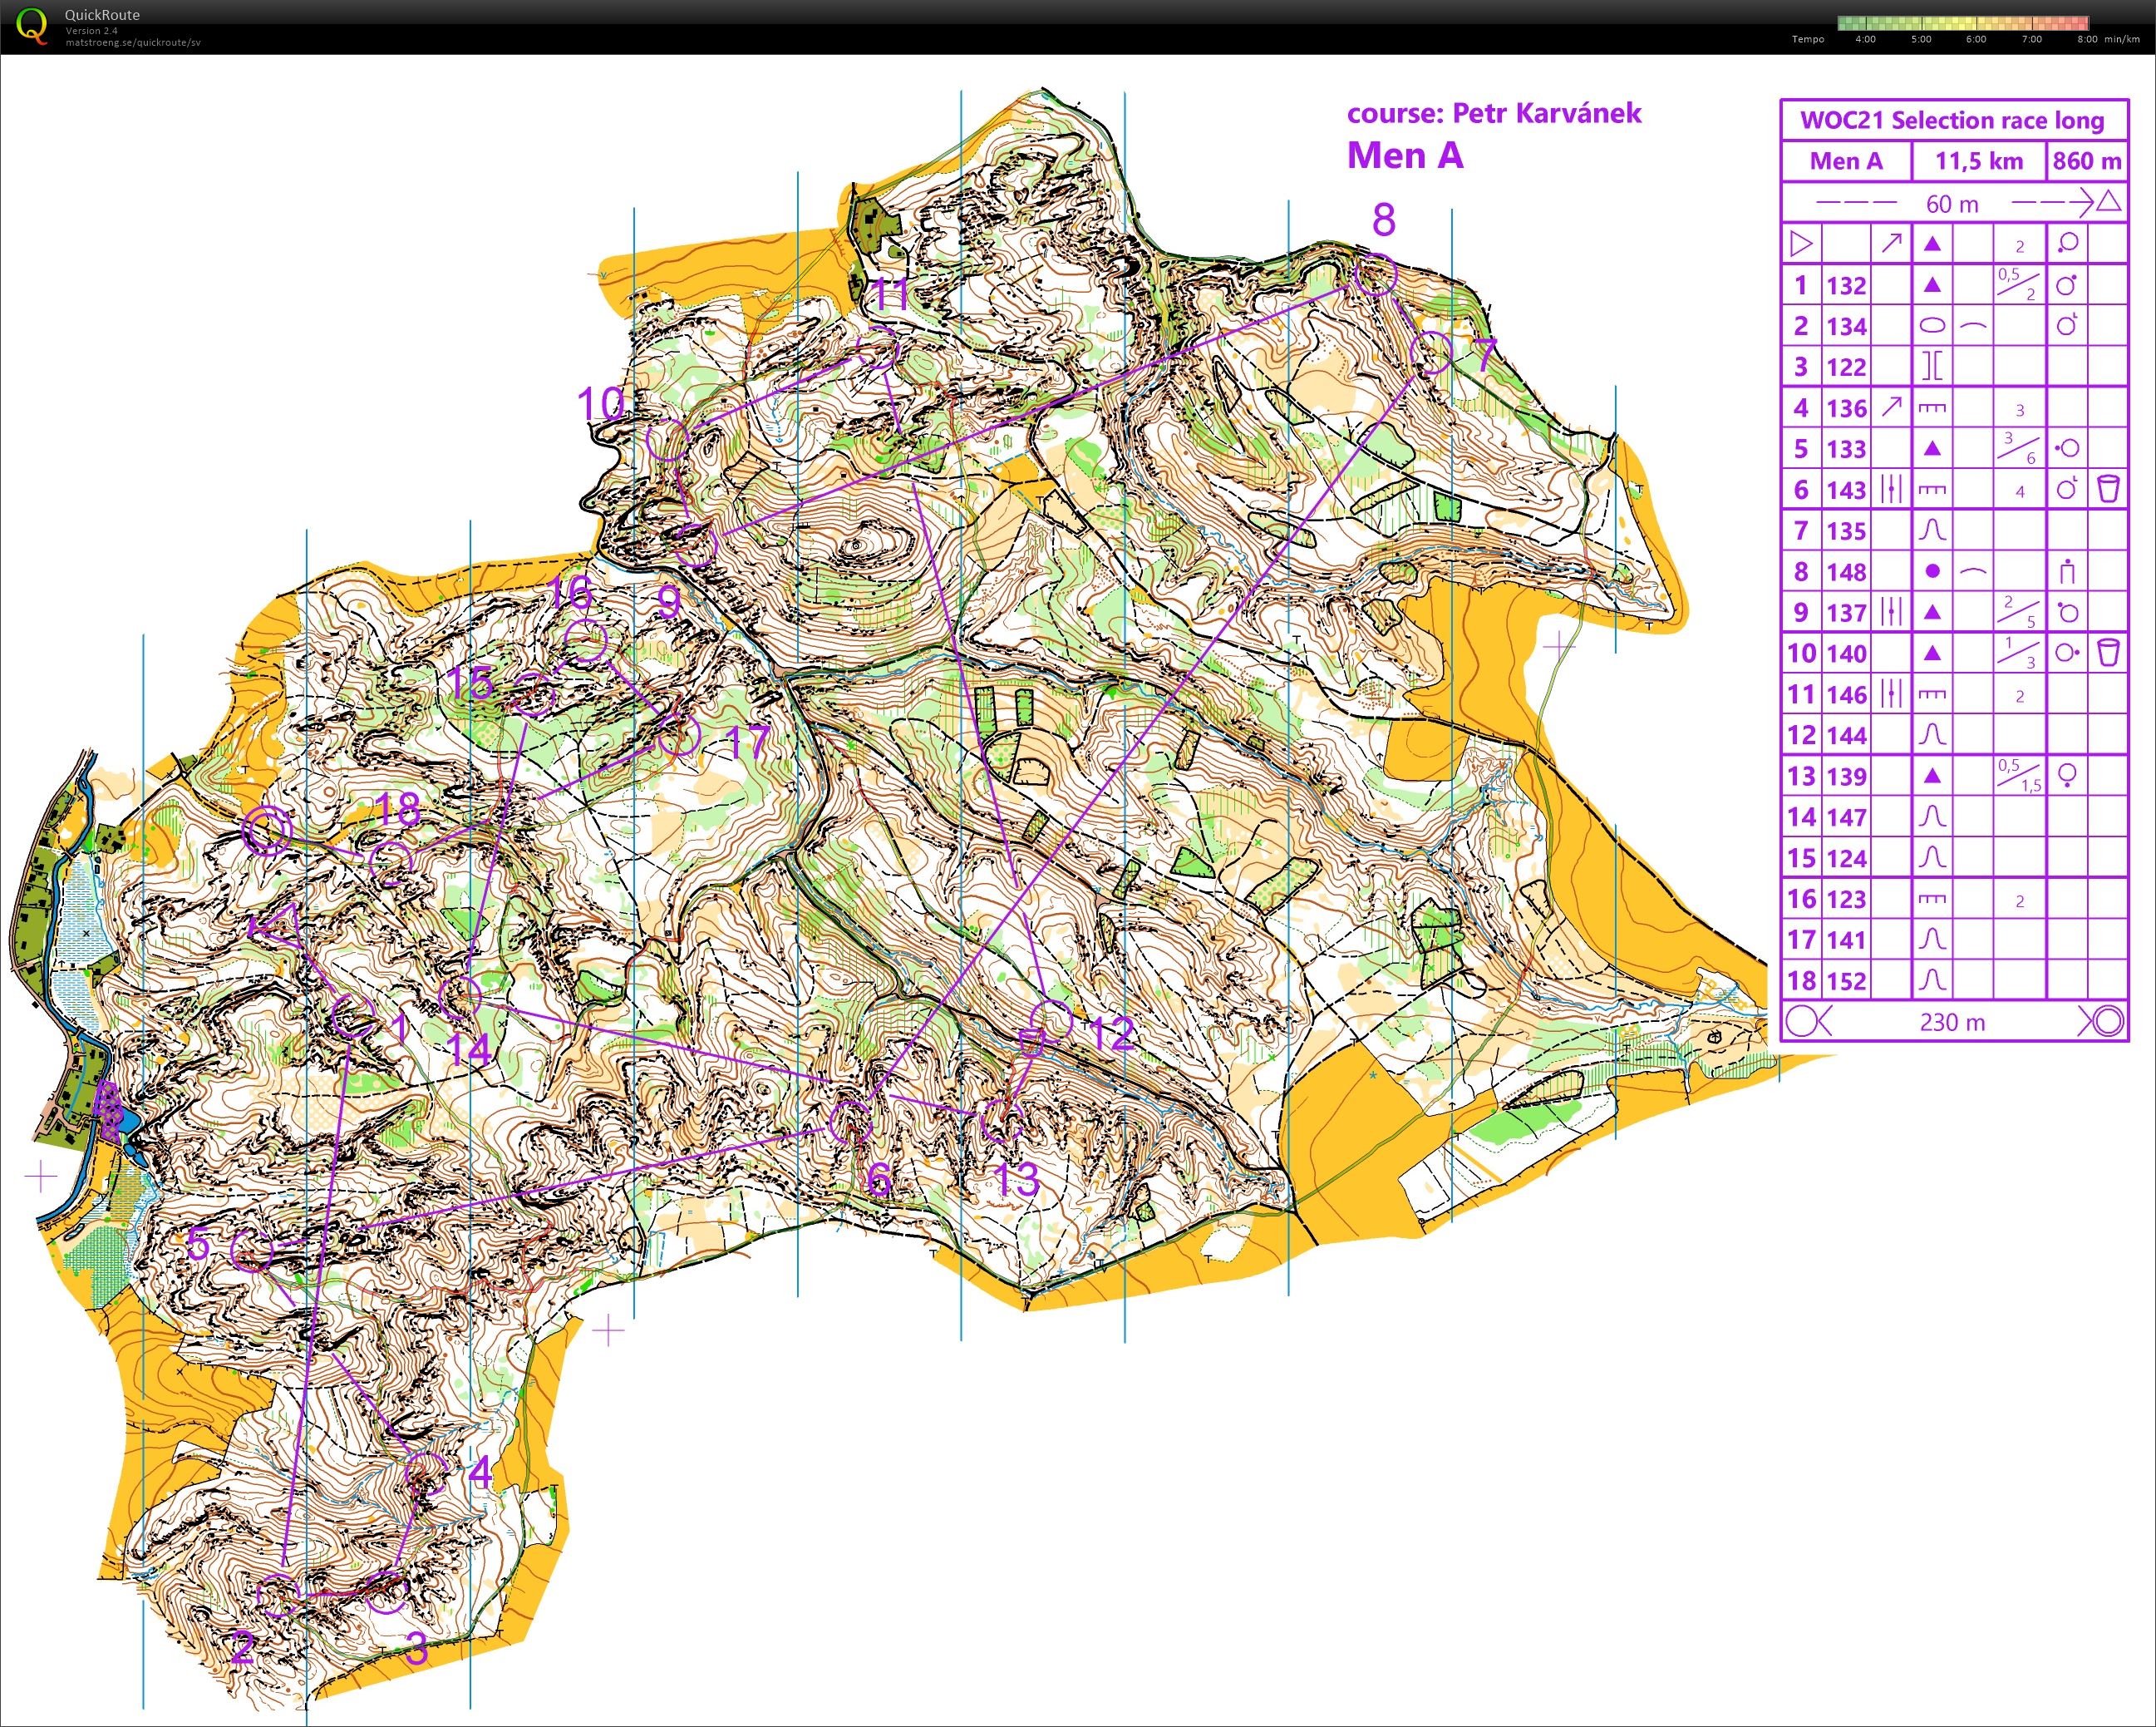Select the '230 m' finish distance text
This screenshot has height=1727, width=2156.
click(1952, 1022)
